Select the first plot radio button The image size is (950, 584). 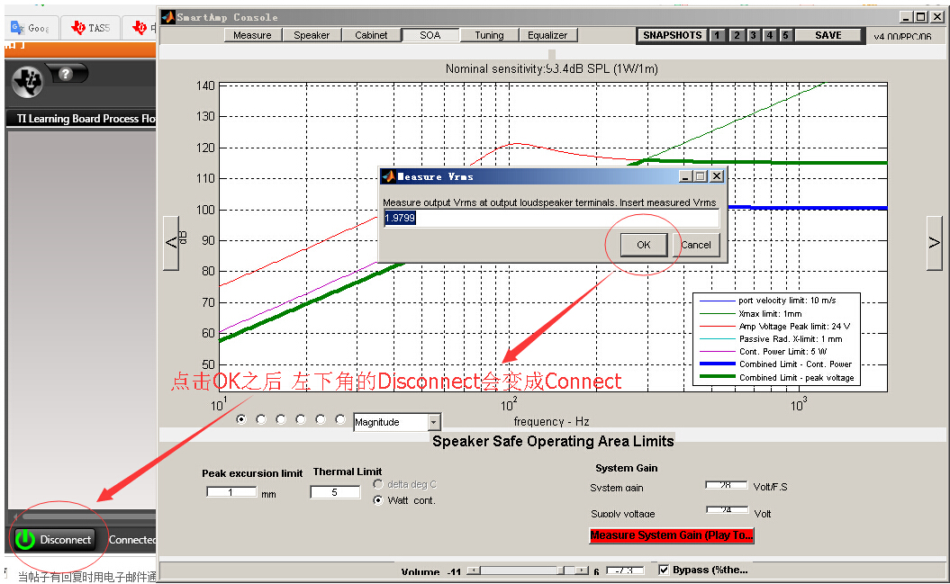click(x=241, y=418)
